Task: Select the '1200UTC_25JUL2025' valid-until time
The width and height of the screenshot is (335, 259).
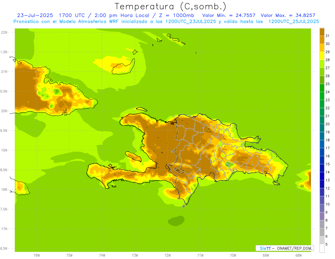Action: tap(294, 22)
